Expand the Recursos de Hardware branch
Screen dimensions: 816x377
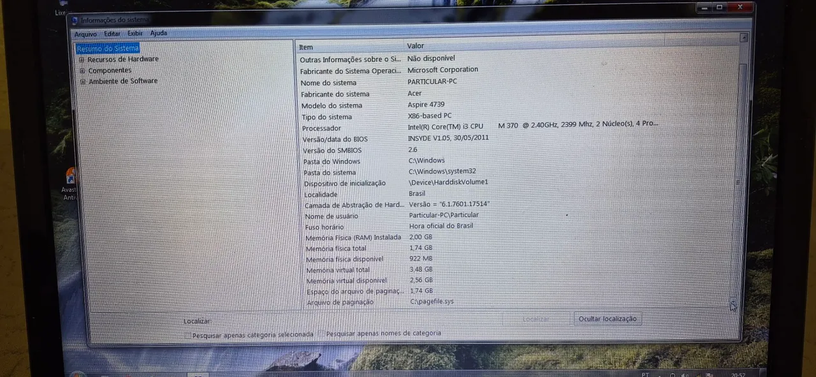[82, 60]
